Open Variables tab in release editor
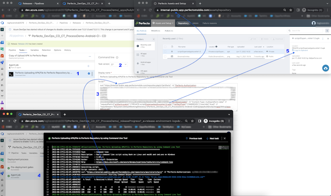 (x=35, y=50)
